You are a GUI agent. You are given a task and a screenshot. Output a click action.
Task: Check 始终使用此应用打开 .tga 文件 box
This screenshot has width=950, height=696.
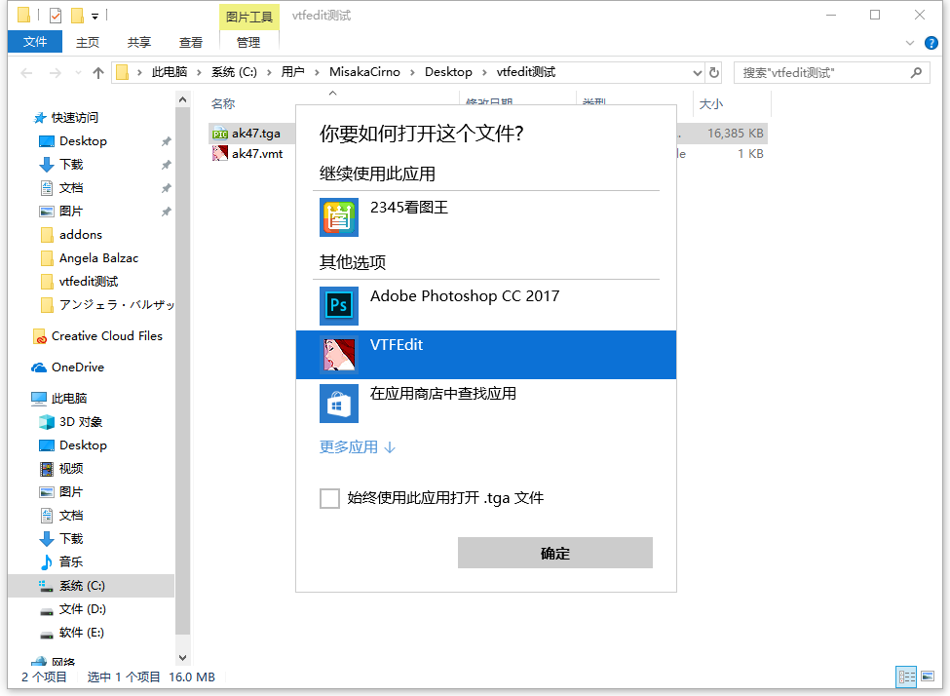coord(329,498)
